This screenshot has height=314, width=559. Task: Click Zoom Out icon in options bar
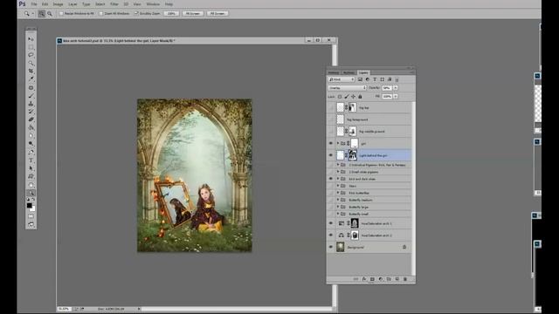click(50, 14)
